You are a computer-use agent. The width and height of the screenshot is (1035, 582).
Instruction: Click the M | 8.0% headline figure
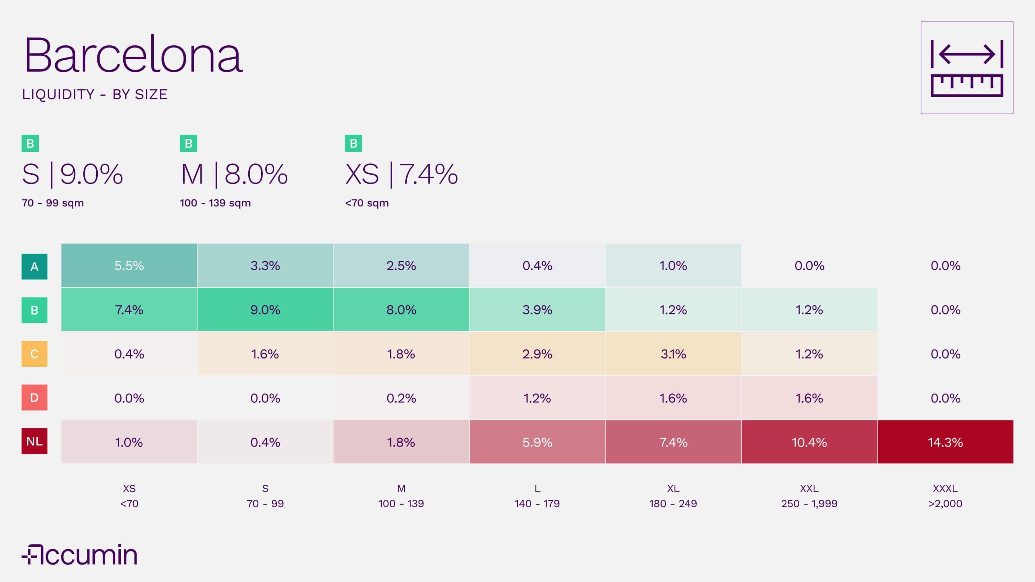pos(234,174)
